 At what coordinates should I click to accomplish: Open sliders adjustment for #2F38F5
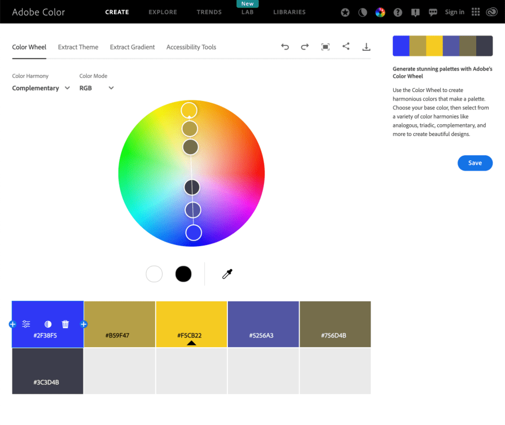pos(26,324)
